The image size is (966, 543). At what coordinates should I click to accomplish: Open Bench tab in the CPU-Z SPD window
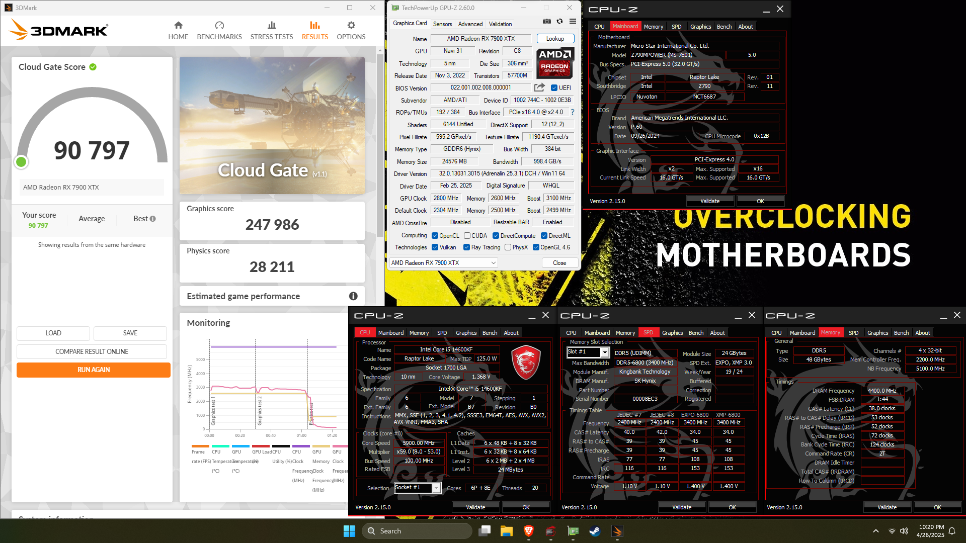696,333
